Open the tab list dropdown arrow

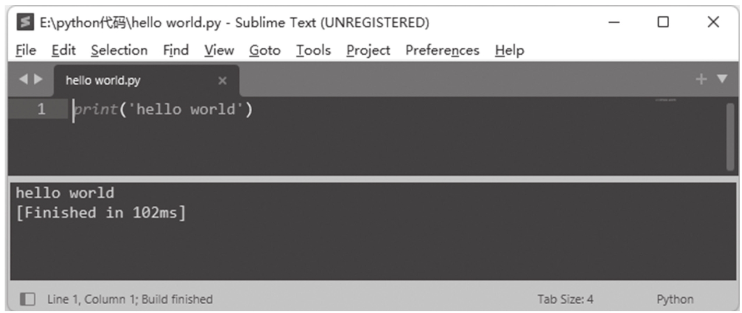(x=722, y=79)
